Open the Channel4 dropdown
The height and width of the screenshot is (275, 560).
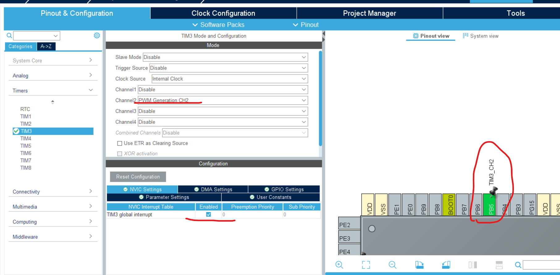pyautogui.click(x=223, y=122)
